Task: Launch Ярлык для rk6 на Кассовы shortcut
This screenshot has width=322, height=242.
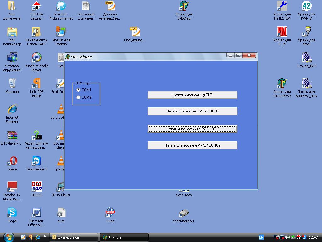Action: pyautogui.click(x=36, y=140)
